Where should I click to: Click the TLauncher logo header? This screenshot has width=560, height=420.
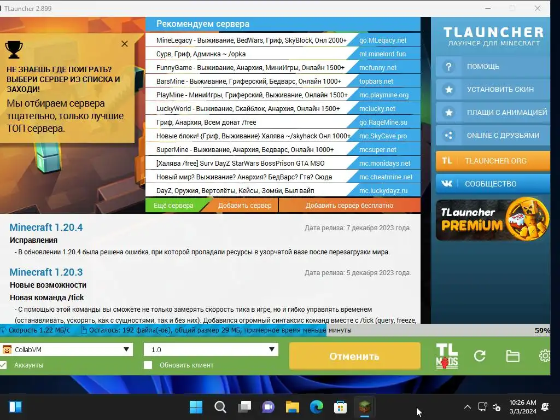pos(494,36)
